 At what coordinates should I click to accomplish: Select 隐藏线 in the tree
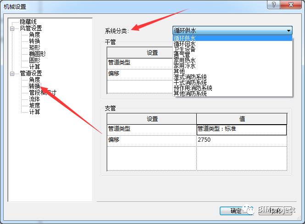[28, 22]
